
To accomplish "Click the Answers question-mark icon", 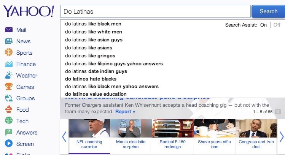I will 9,132.
